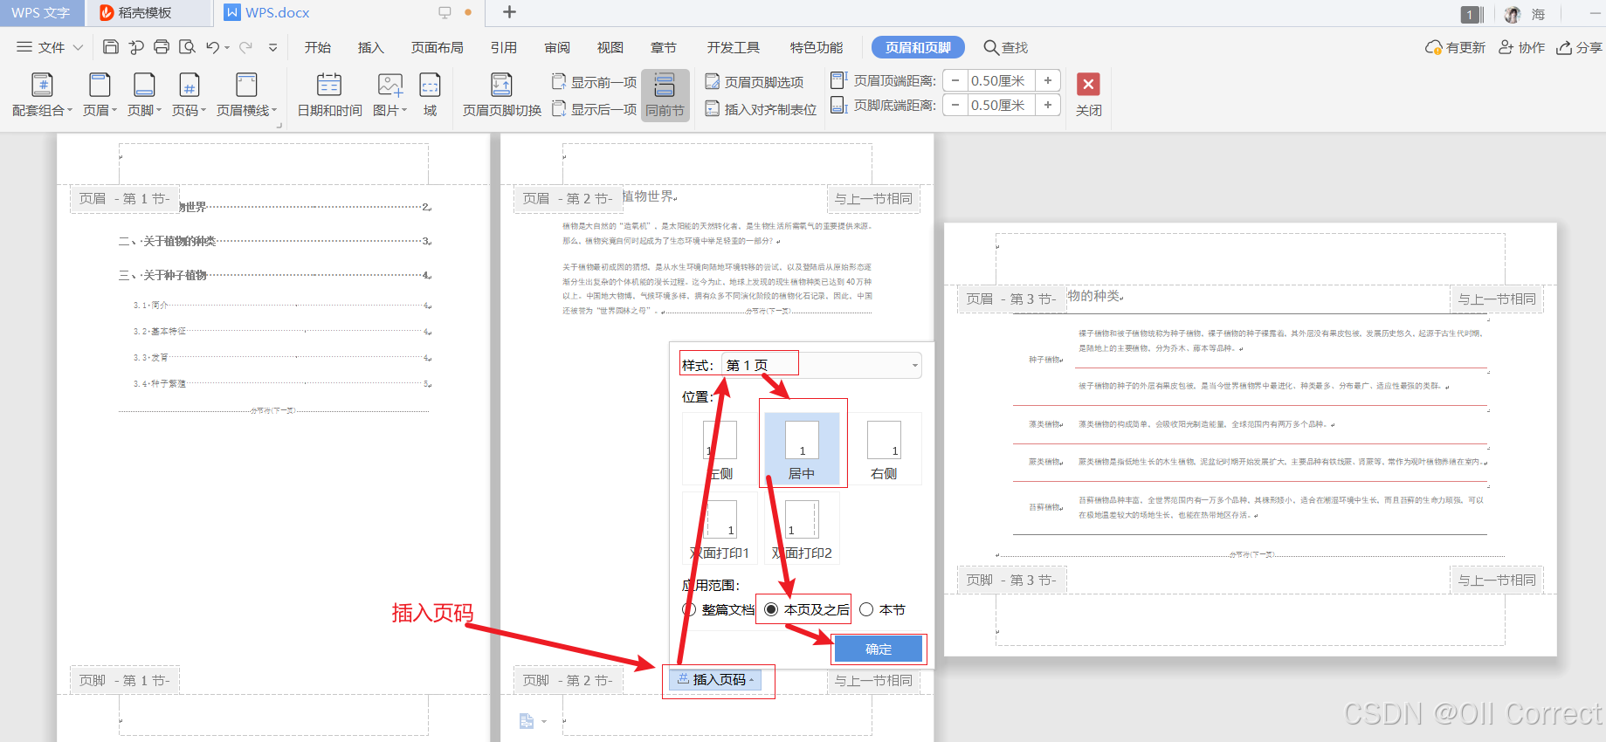This screenshot has height=742, width=1606.
Task: Open new tab with plus icon
Action: [510, 12]
